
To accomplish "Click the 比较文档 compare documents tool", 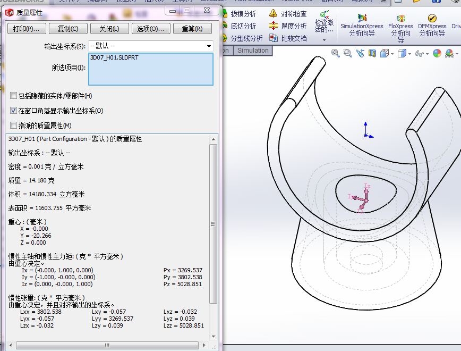I will (287, 38).
